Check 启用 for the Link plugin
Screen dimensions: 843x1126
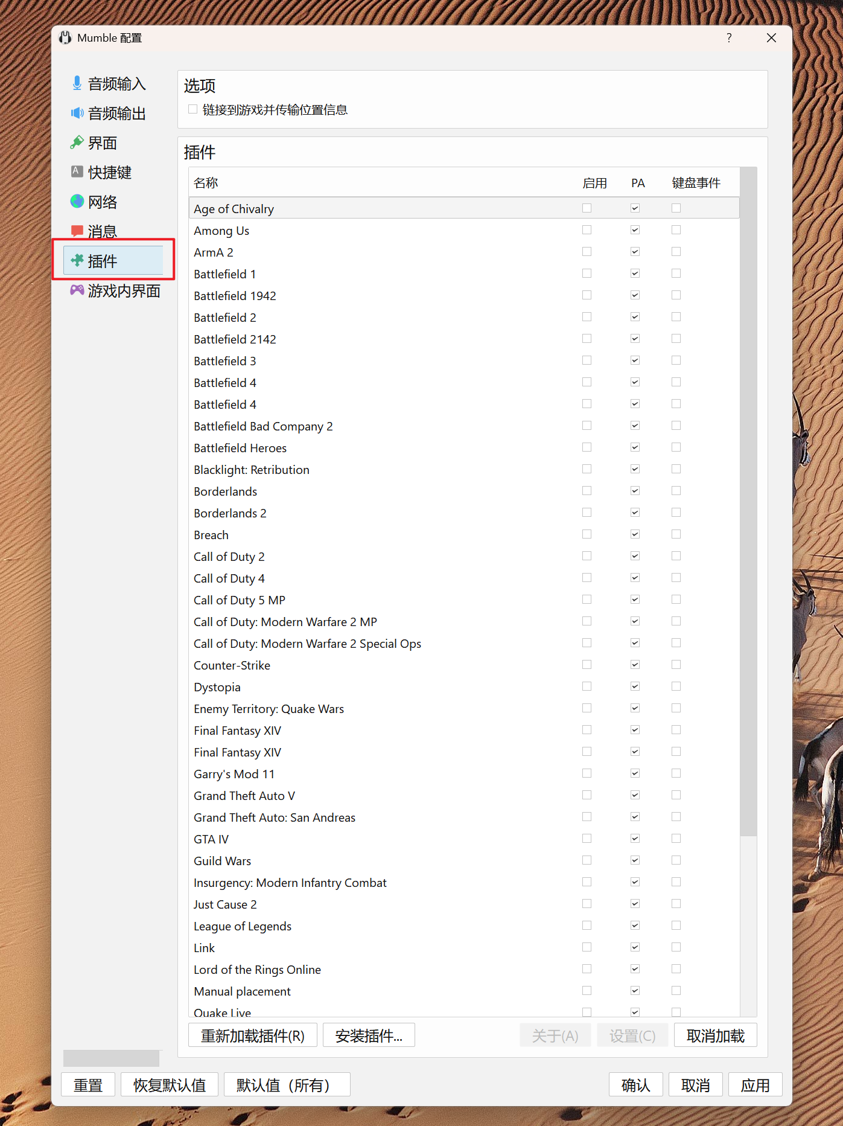587,947
